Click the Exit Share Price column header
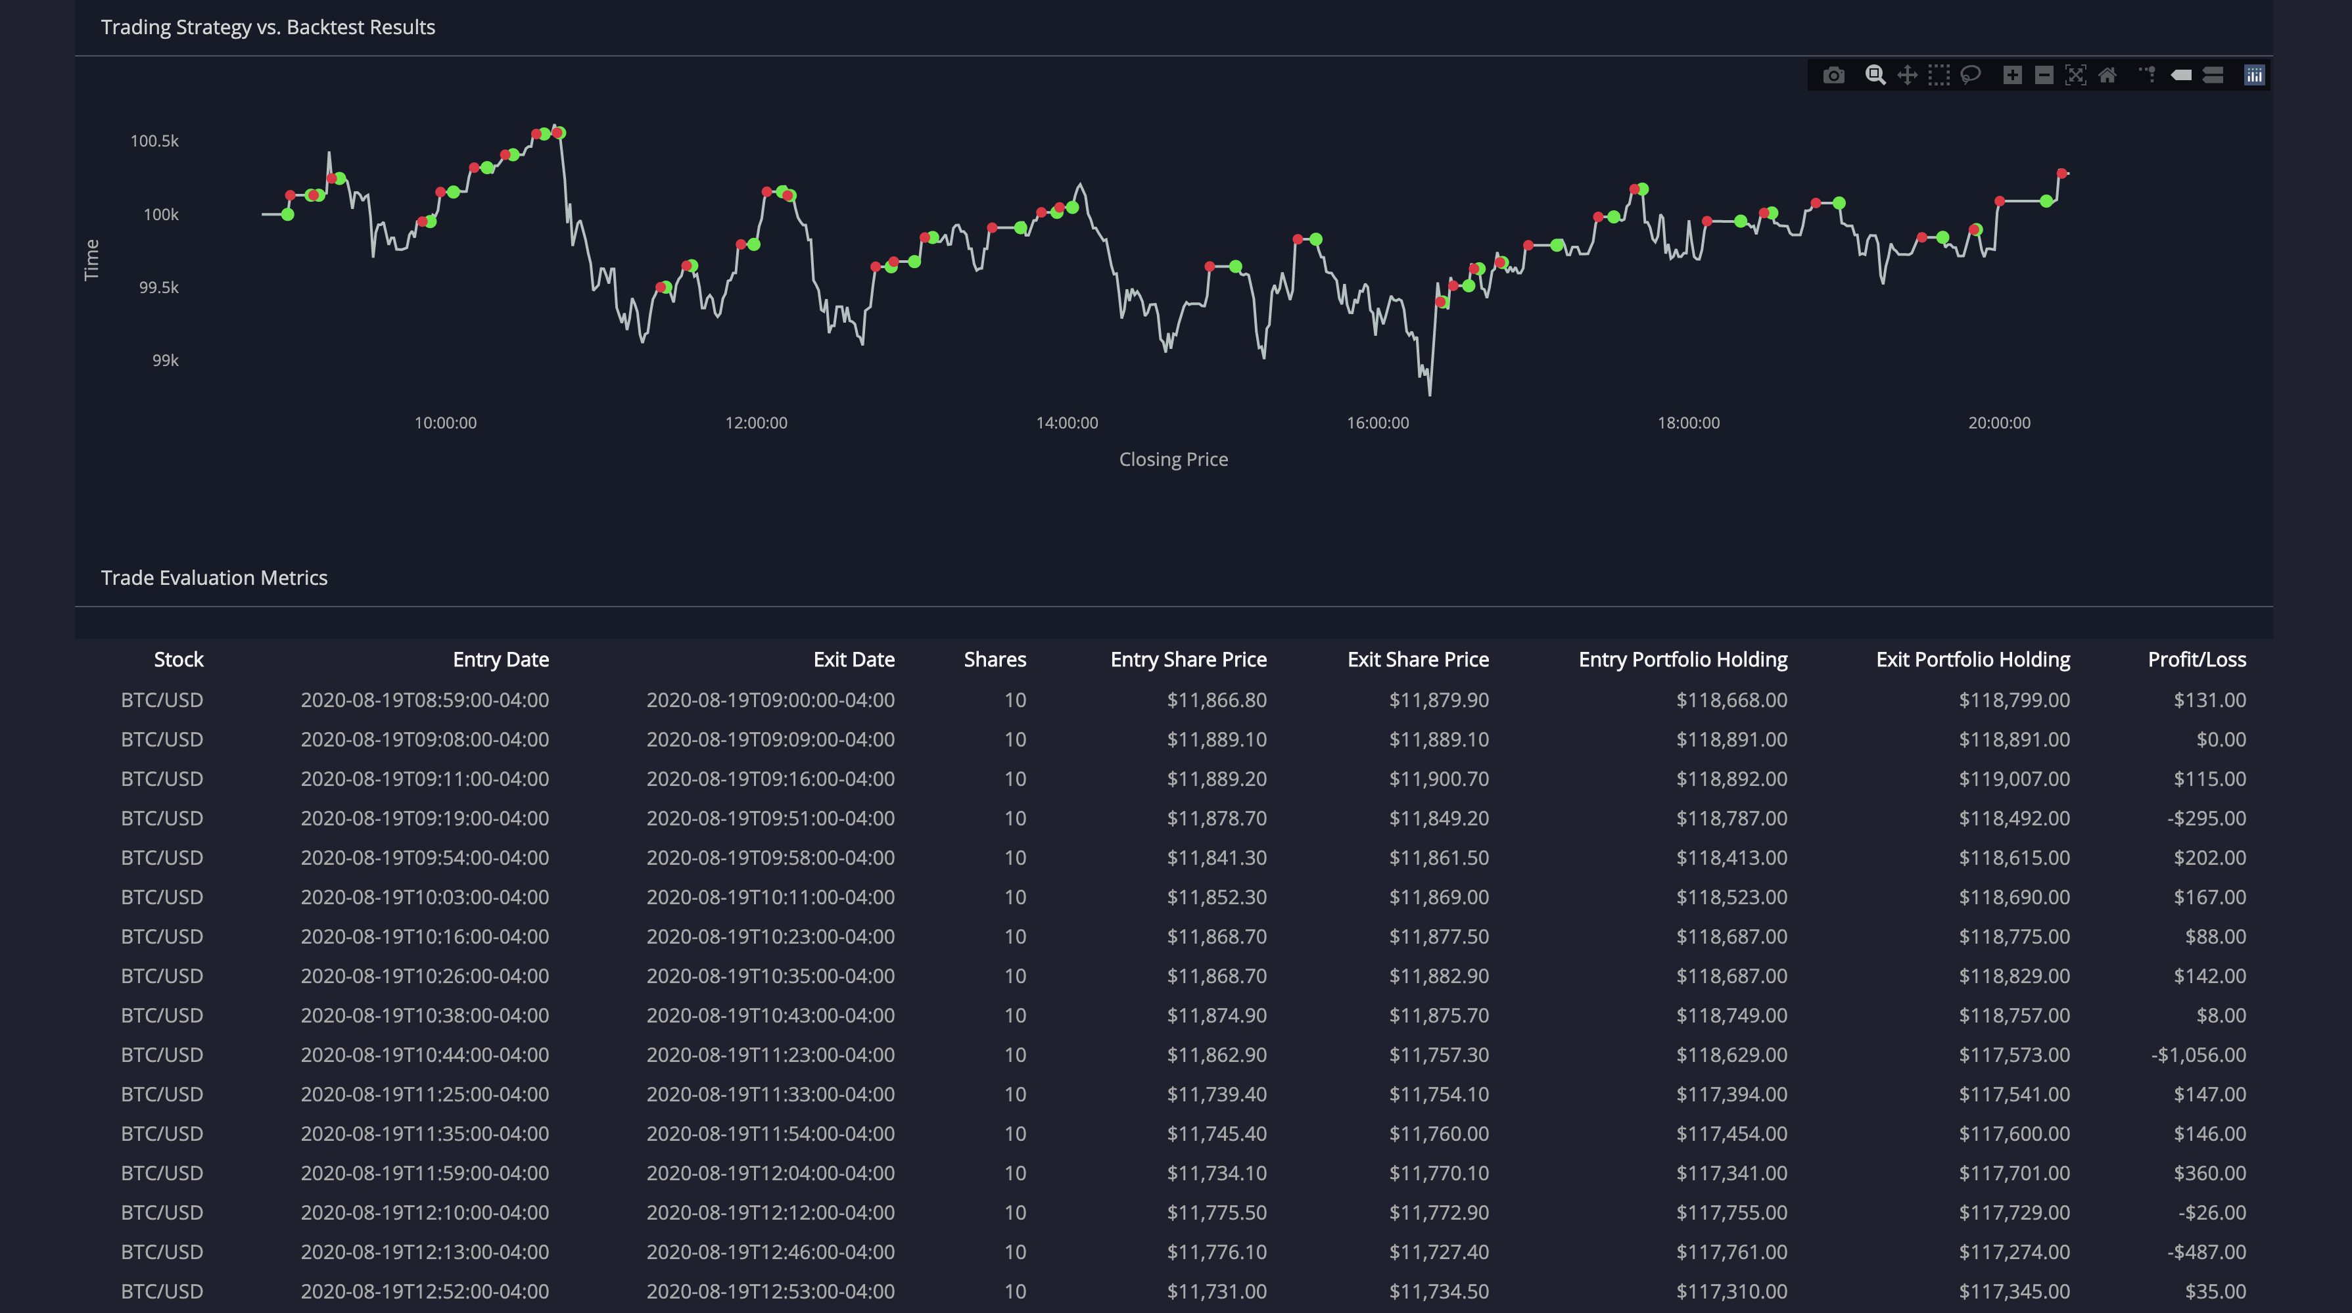 (1418, 659)
